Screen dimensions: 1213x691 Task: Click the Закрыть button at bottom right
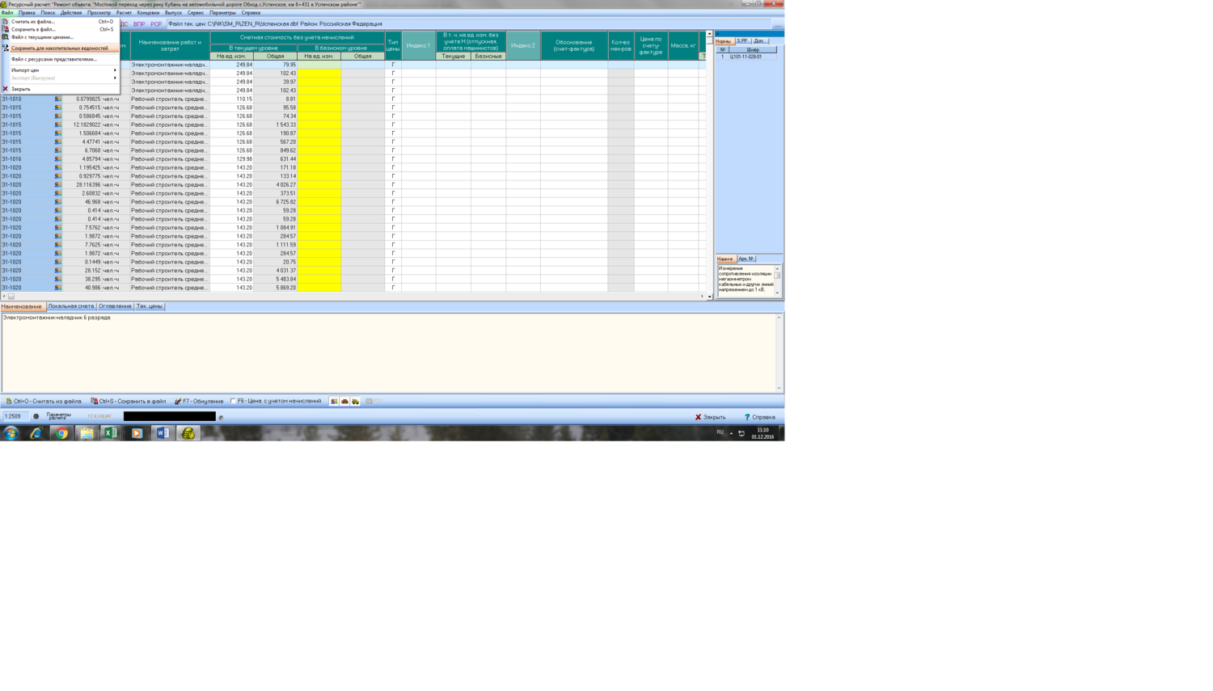click(711, 417)
